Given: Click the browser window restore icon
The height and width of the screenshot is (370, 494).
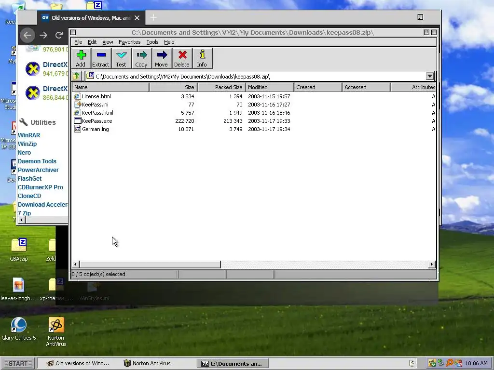Looking at the screenshot, I should (x=420, y=17).
